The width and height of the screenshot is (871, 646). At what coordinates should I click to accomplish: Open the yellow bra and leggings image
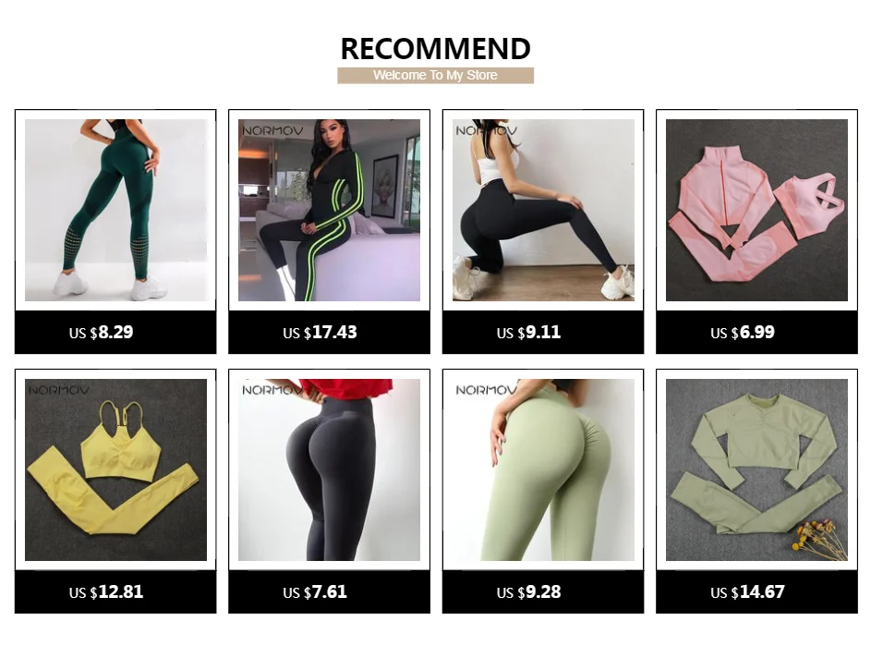115,469
